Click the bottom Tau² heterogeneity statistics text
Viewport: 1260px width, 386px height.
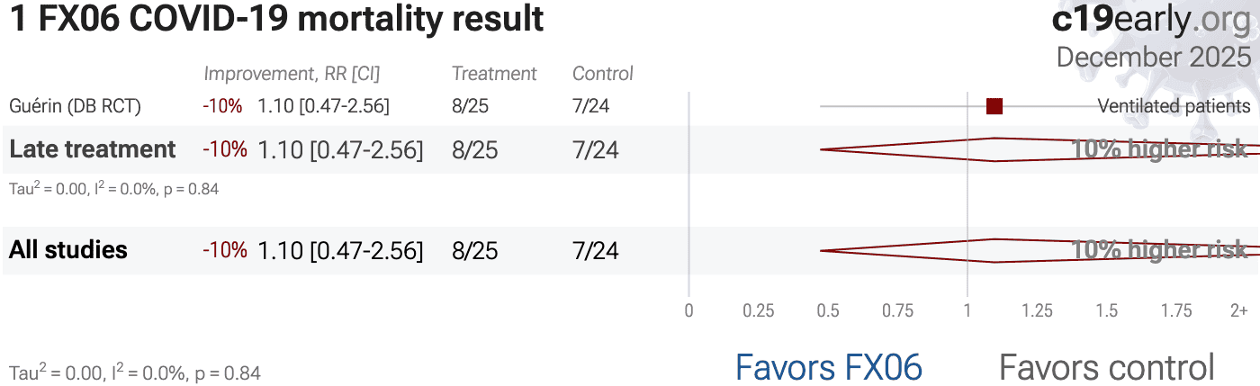coord(134,373)
